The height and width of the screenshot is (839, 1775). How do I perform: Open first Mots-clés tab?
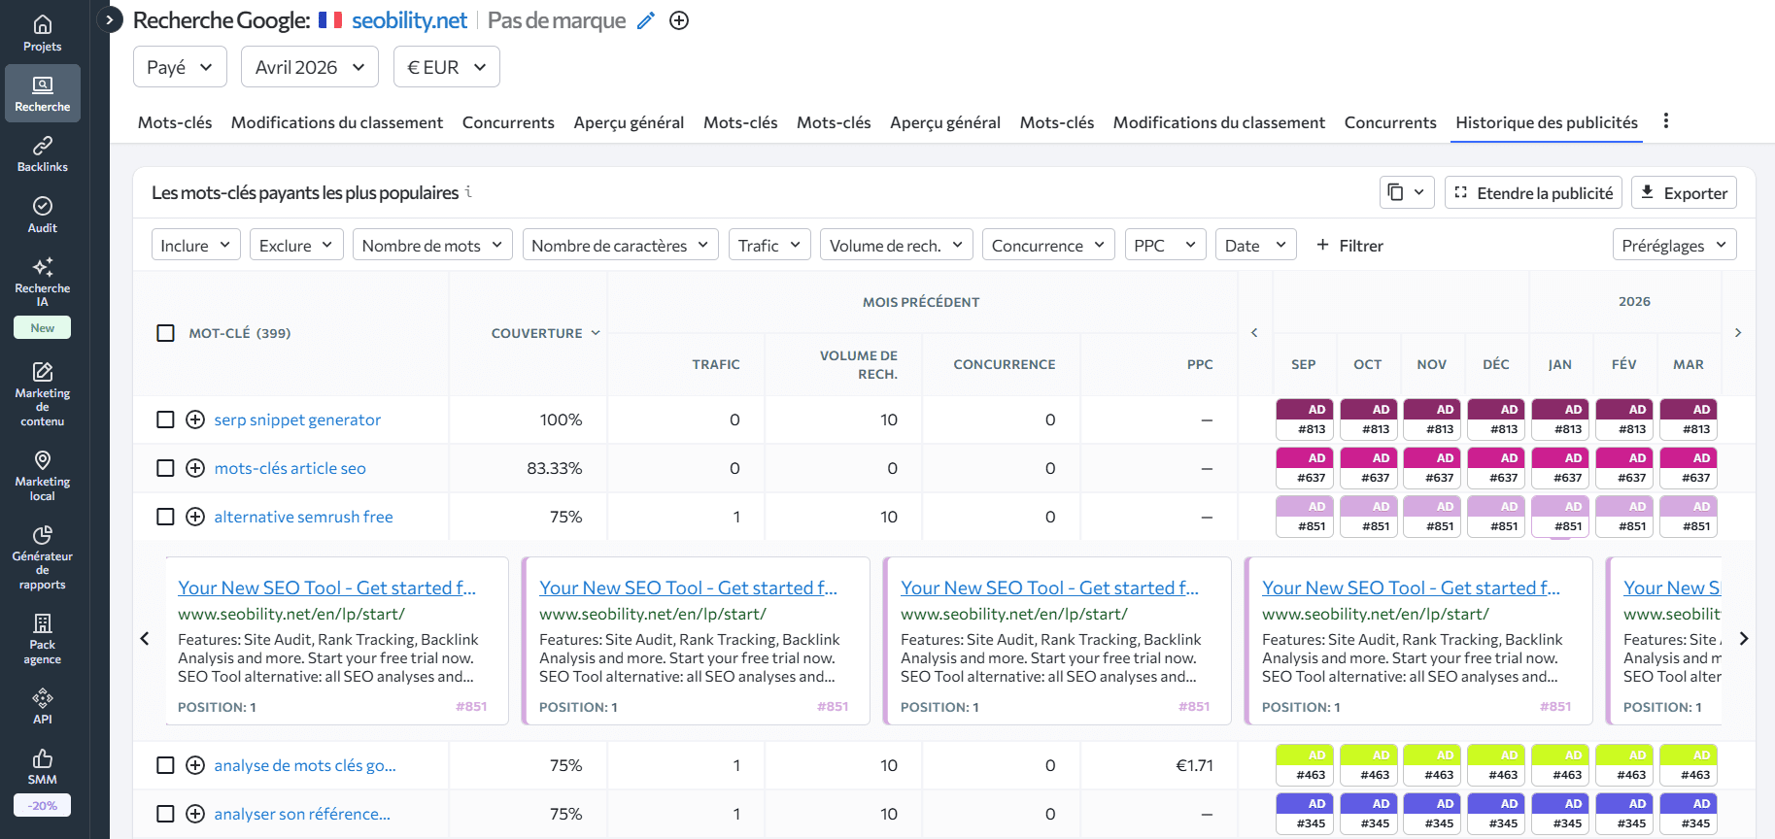pos(175,122)
